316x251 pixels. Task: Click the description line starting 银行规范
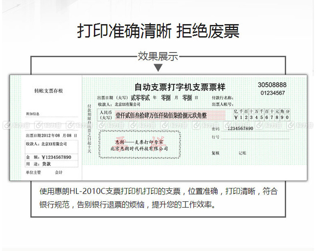[128, 204]
